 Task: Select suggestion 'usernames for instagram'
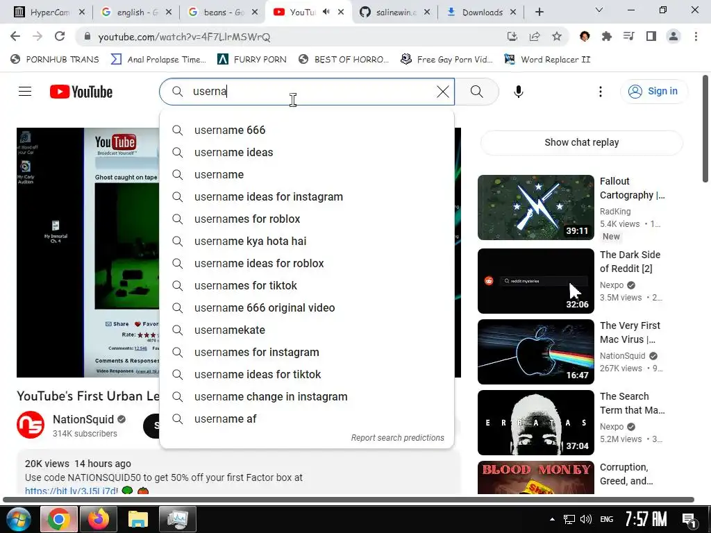306,352
